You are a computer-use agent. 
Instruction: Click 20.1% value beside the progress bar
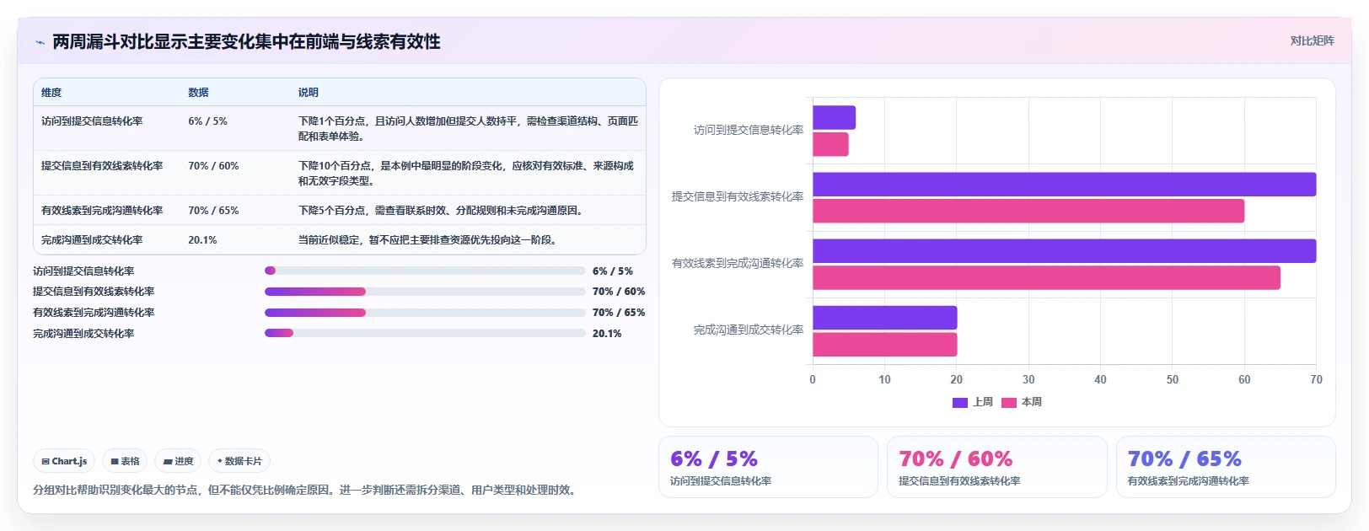tap(607, 334)
